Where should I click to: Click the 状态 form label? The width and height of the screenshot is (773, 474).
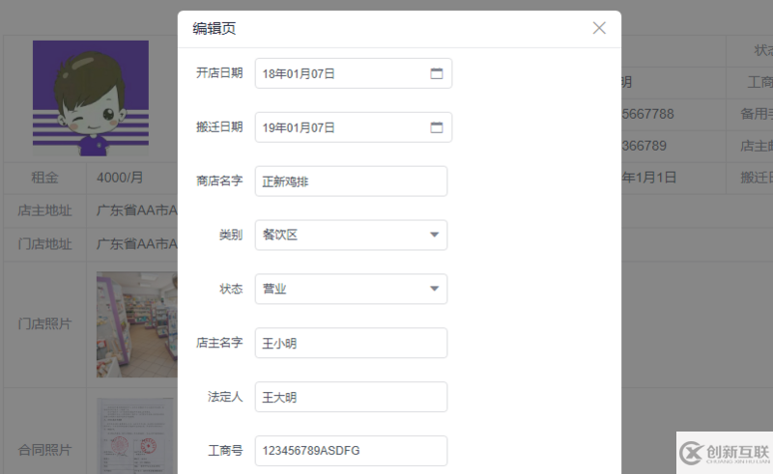[x=231, y=289]
